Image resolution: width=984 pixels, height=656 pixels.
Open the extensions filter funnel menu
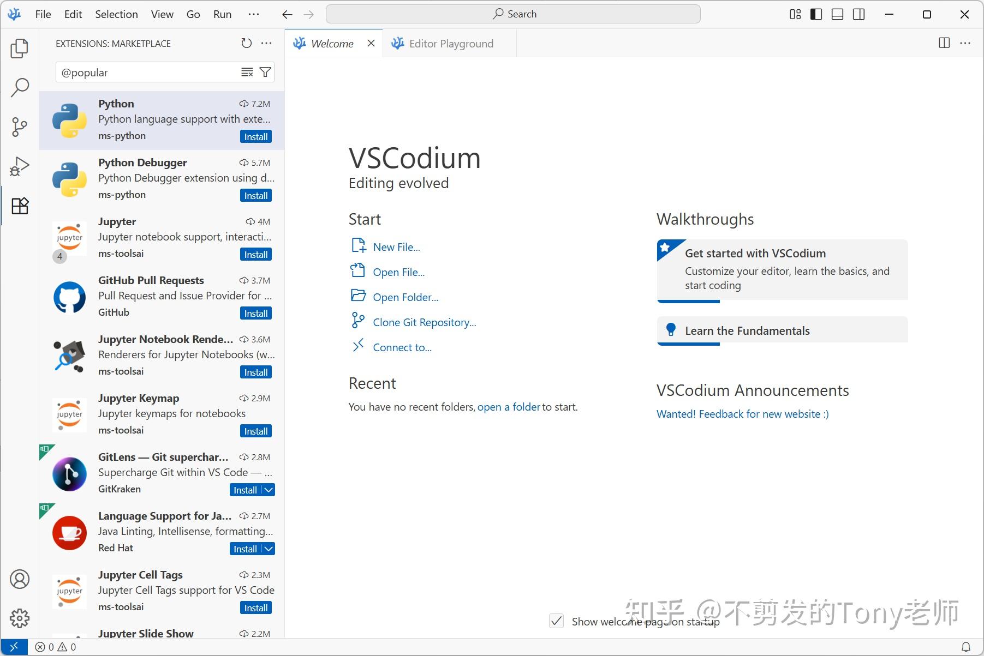pyautogui.click(x=265, y=71)
